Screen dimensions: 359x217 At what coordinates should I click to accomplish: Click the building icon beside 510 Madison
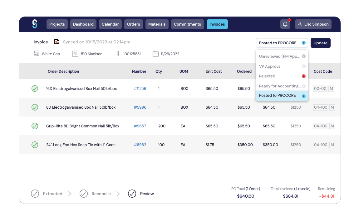point(75,54)
